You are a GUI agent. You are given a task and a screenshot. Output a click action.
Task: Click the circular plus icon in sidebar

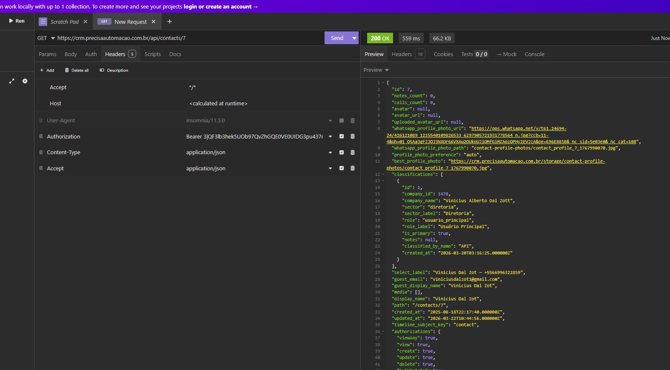(25, 81)
